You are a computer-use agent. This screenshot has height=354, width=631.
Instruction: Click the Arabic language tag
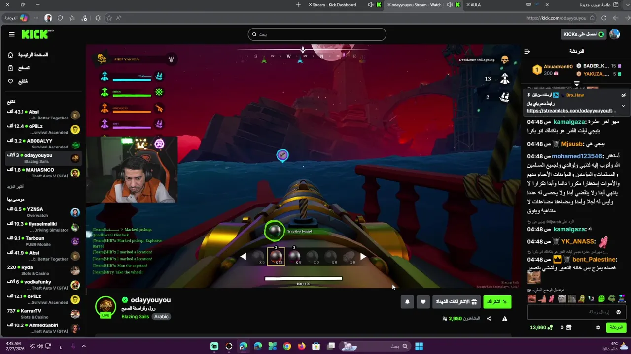[x=161, y=316]
